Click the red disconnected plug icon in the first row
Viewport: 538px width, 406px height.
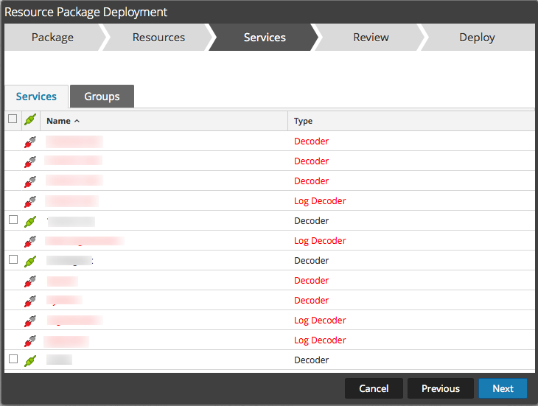coord(30,141)
